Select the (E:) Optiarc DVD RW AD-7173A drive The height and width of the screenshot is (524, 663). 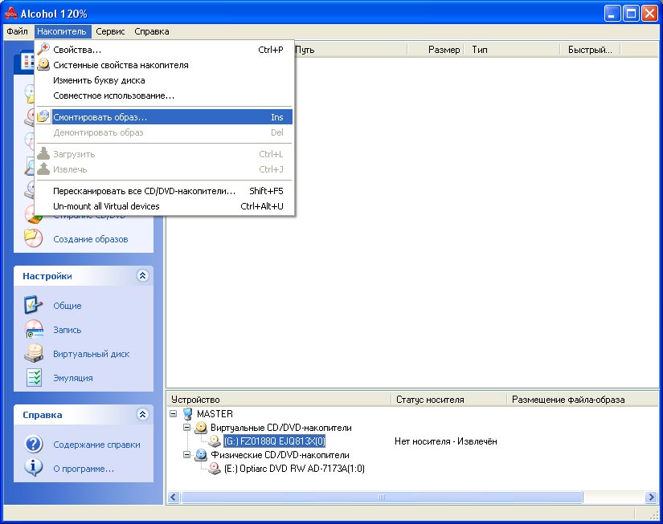[x=294, y=469]
